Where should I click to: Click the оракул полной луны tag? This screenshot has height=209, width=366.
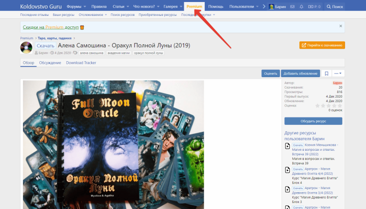(148, 53)
